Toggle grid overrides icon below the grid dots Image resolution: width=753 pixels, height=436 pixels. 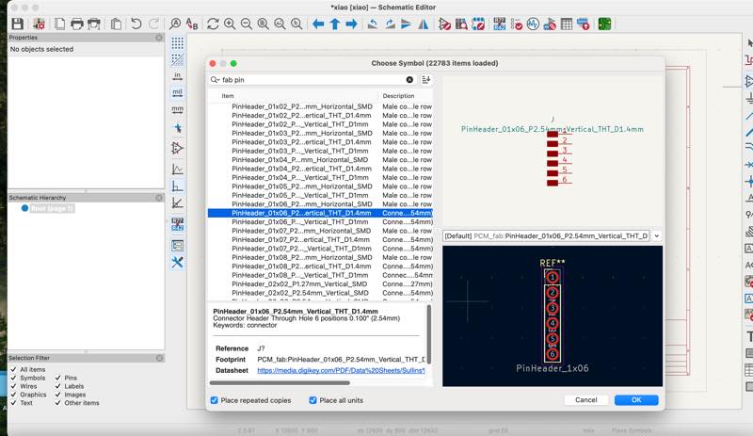pos(177,59)
